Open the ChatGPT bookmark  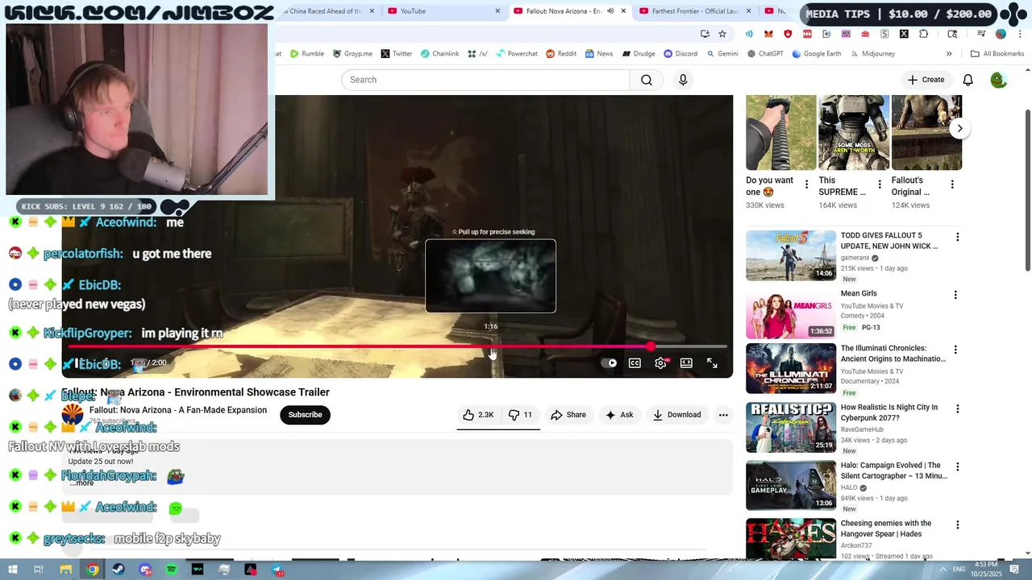[765, 54]
